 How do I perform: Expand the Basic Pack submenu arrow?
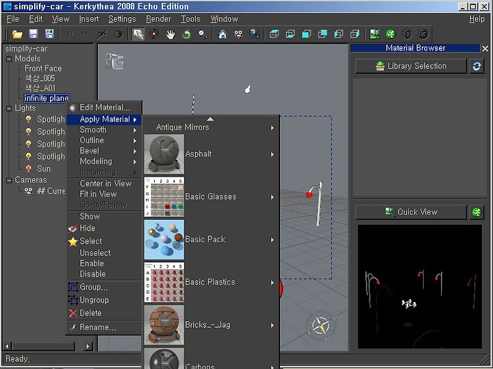pyautogui.click(x=273, y=240)
